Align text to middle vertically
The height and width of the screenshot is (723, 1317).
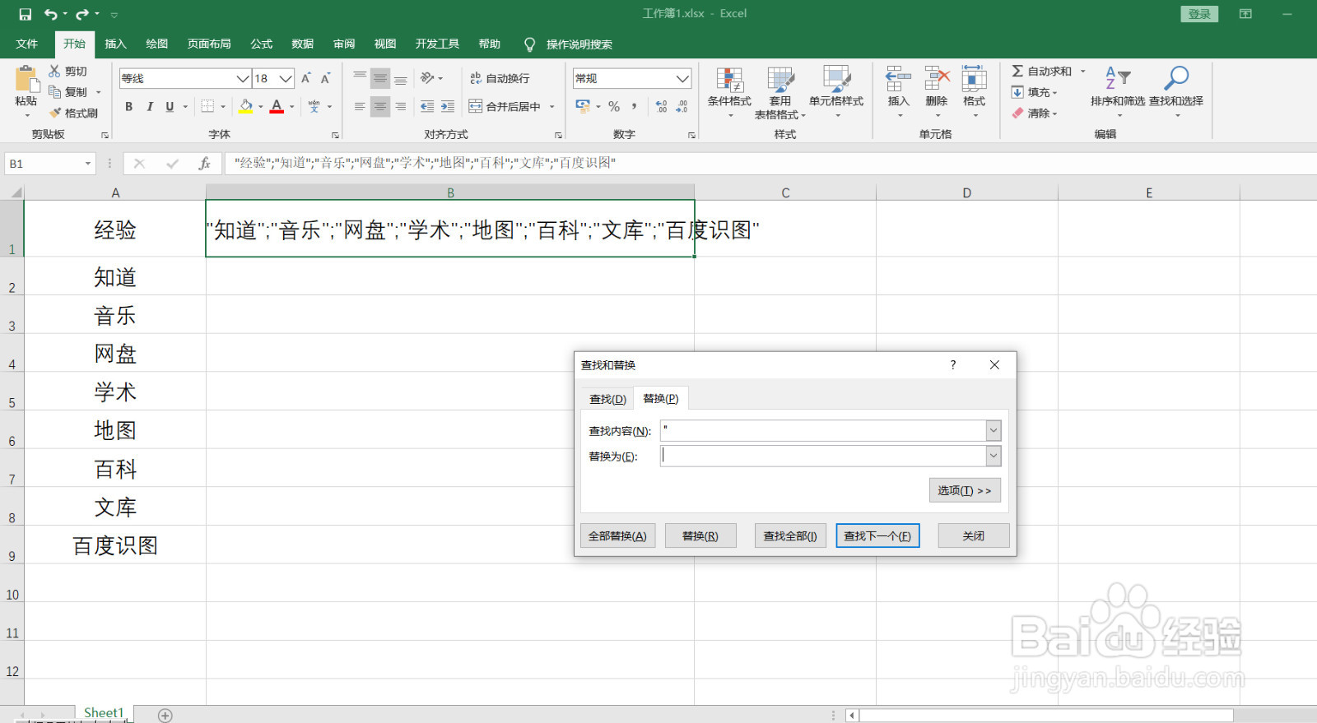[380, 78]
